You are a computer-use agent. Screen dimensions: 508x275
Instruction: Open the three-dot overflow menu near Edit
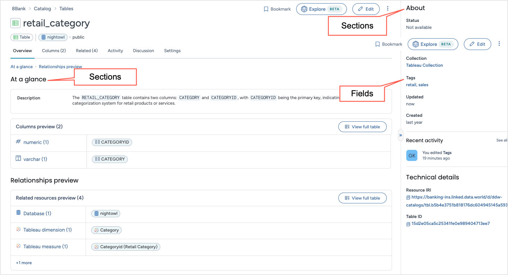(388, 8)
